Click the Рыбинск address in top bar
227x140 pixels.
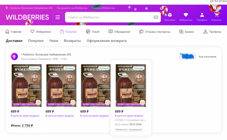[x=29, y=8]
